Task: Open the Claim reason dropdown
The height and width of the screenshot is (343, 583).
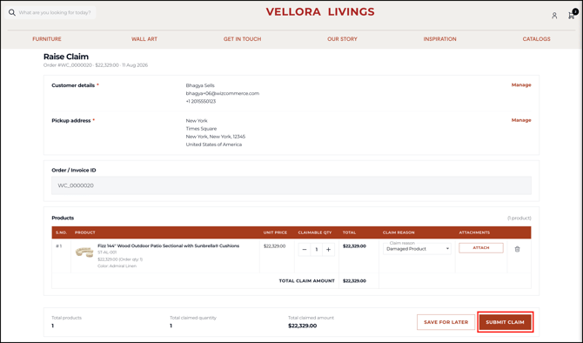Action: (x=417, y=248)
